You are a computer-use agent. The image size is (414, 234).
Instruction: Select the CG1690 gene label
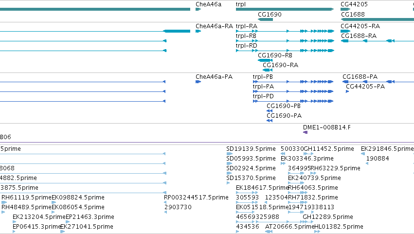pyautogui.click(x=270, y=14)
